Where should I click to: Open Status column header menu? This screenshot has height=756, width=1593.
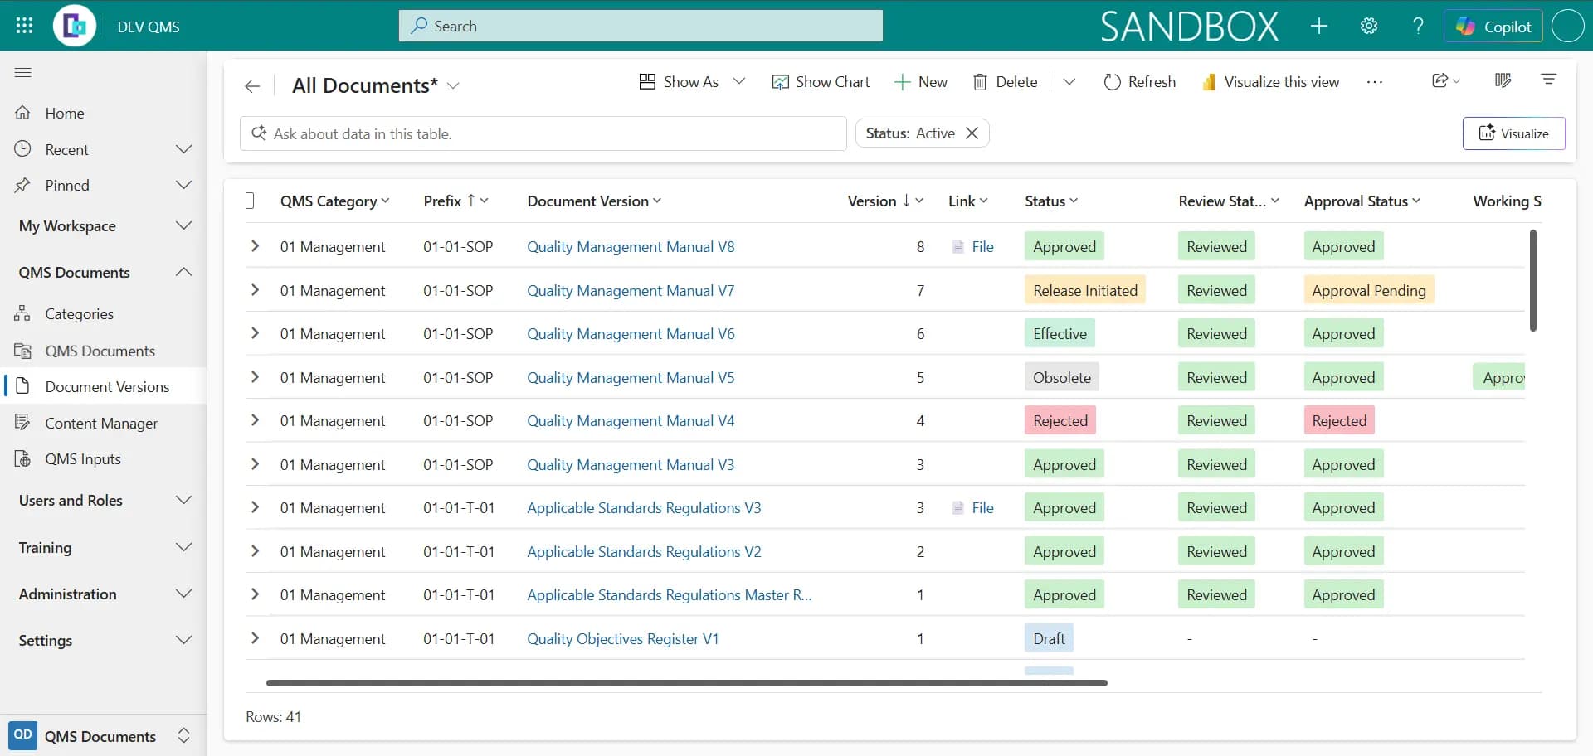[1051, 201]
